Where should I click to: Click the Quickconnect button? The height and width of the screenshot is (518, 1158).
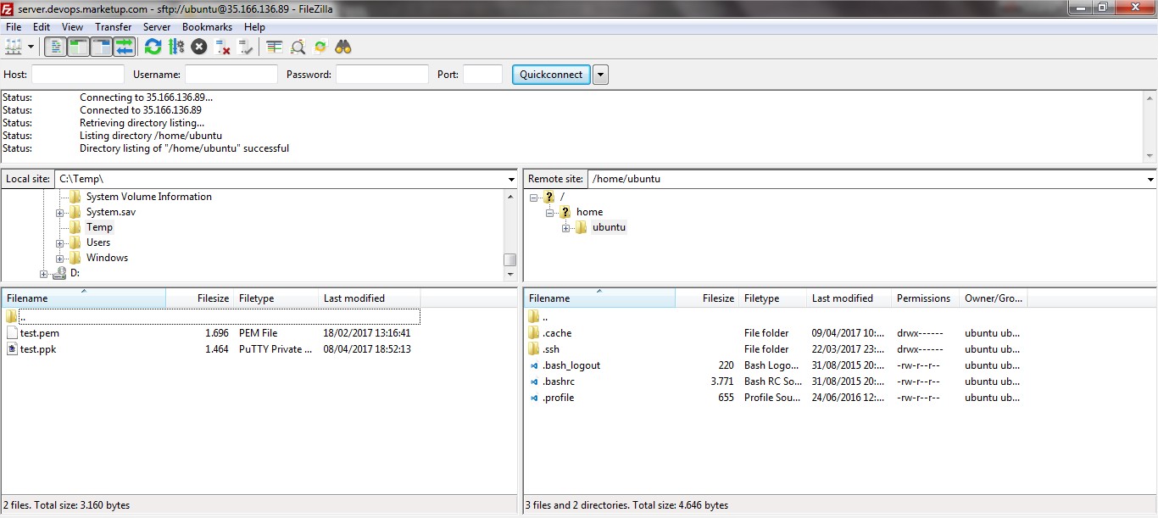[551, 75]
